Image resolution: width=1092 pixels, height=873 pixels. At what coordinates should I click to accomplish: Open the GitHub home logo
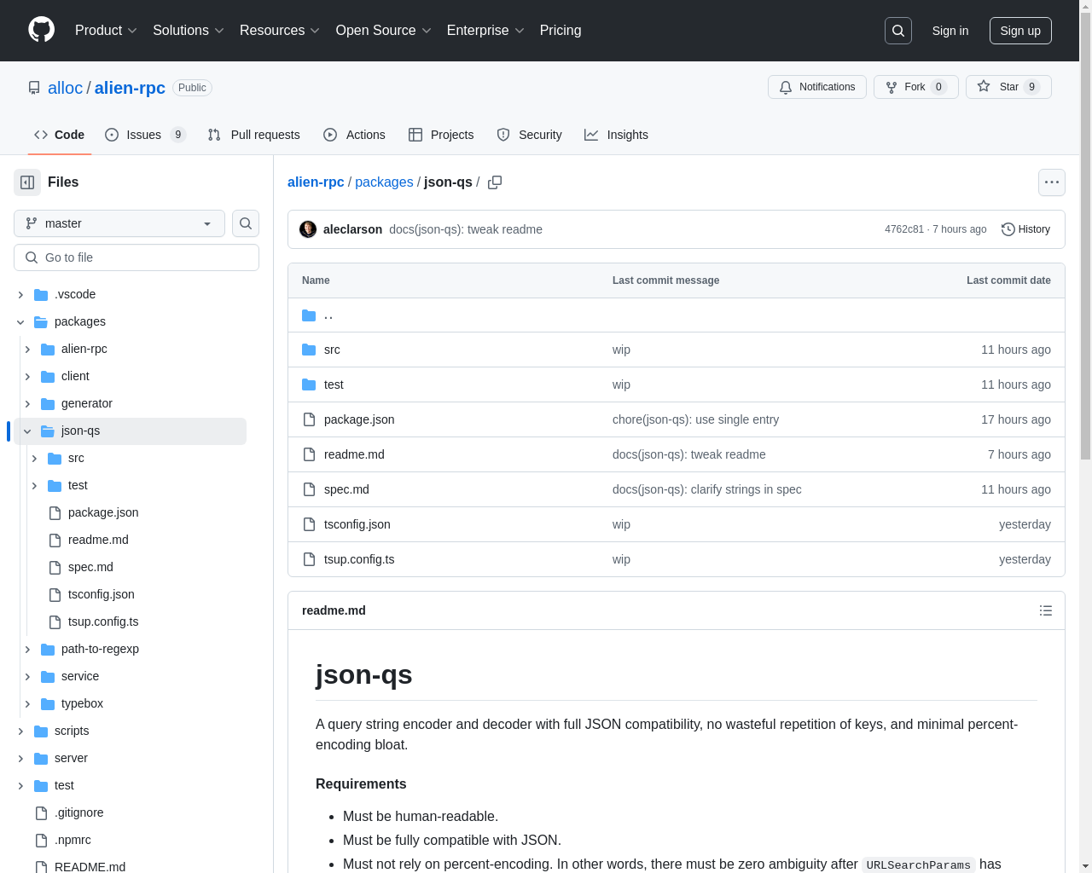(x=41, y=30)
